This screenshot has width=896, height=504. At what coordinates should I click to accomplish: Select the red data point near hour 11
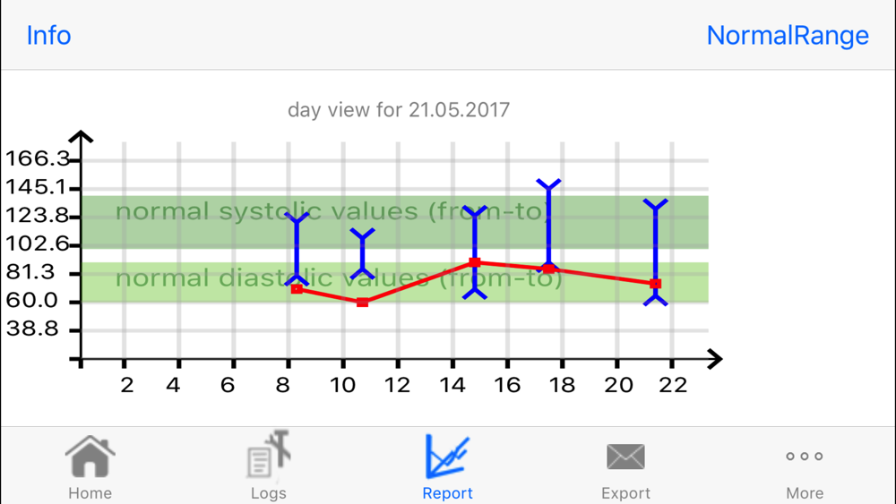[362, 303]
